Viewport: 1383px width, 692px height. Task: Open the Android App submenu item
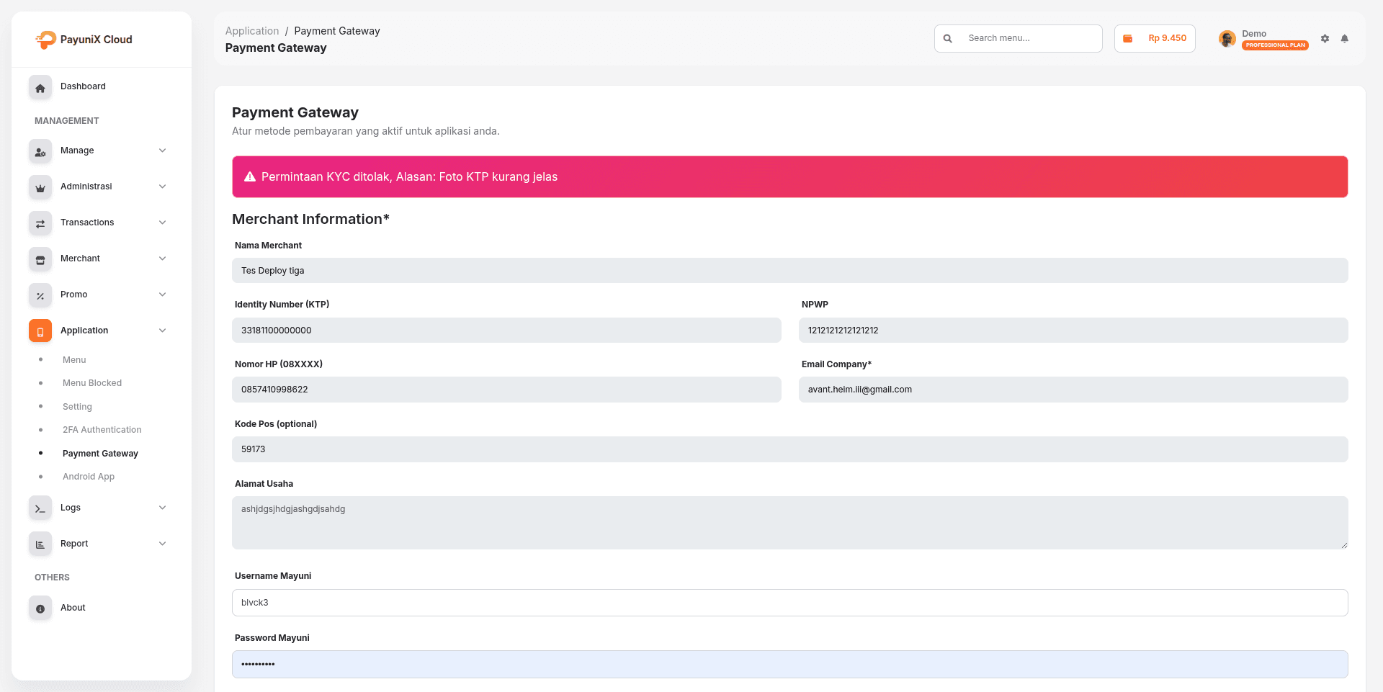[89, 477]
